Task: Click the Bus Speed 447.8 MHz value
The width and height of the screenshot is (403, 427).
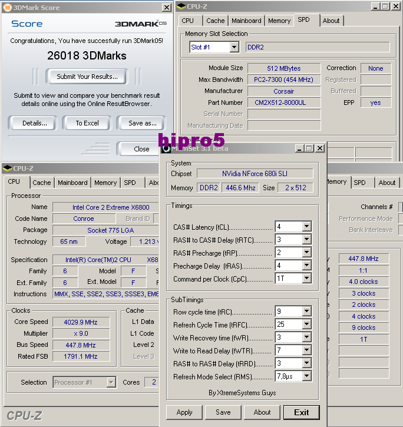Action: [x=81, y=345]
